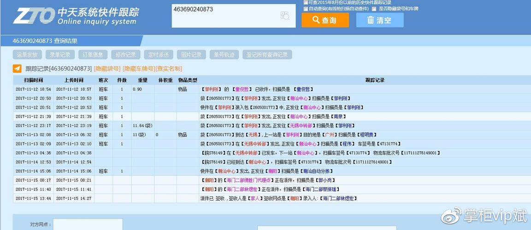Click the scan icon inside the tracking box
531x230 pixels.
[285, 16]
